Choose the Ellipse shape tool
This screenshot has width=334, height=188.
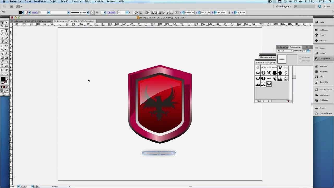[7, 34]
